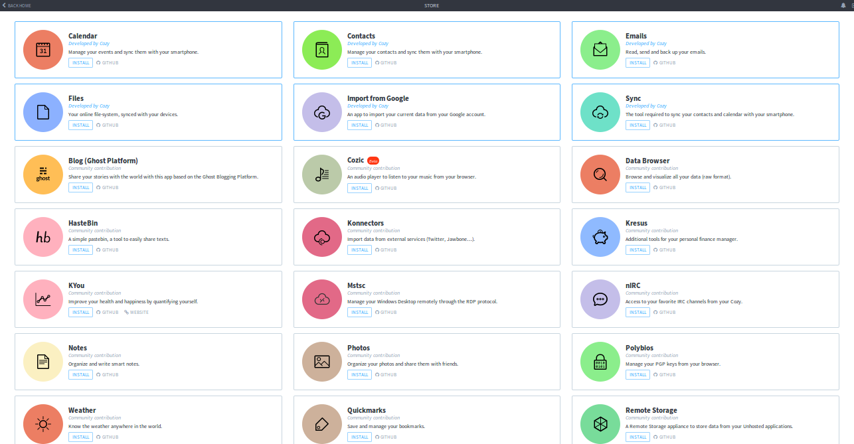The image size is (854, 444).
Task: Click the Blog (Ghost Platform) title
Action: 103,161
